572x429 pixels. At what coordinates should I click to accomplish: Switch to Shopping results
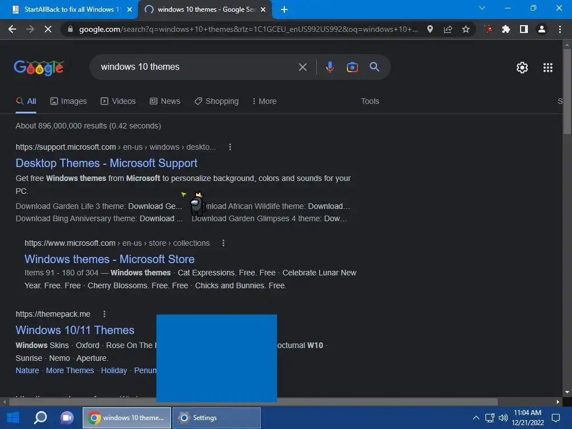click(x=216, y=102)
